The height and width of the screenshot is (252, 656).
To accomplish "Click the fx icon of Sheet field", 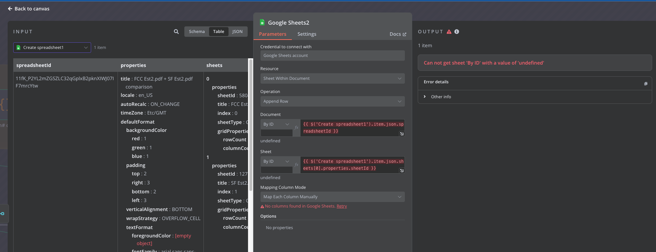I will (296, 165).
